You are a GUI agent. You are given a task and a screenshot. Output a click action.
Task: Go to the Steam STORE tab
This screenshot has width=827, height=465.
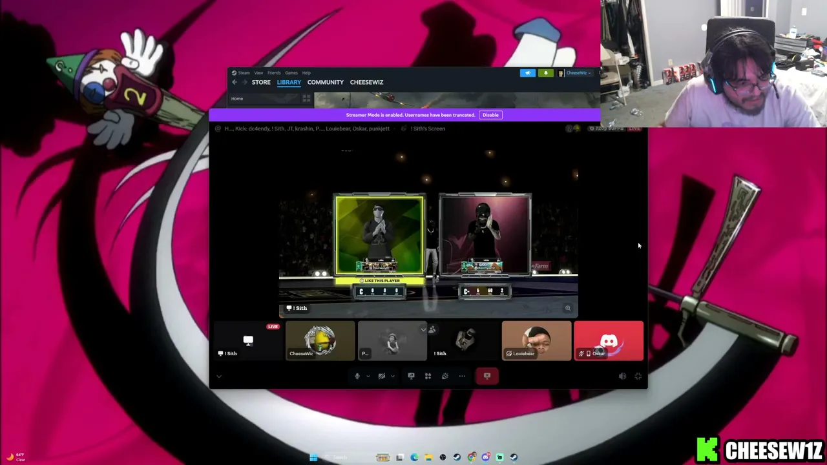click(x=261, y=82)
